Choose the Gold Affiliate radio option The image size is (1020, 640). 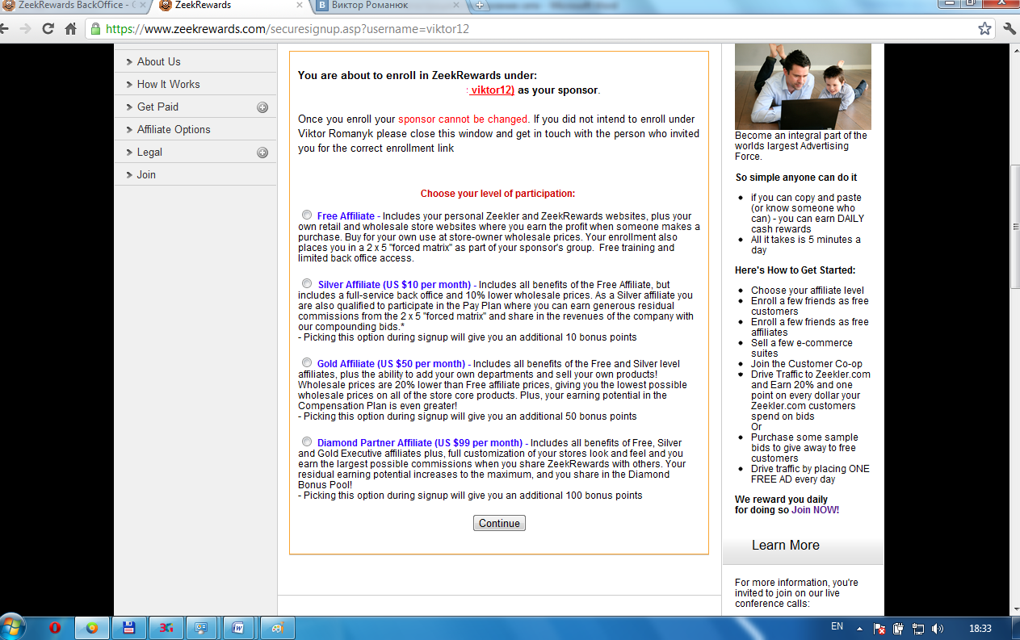[x=307, y=362]
